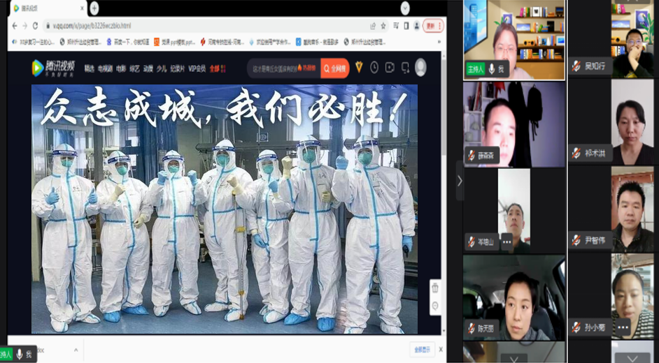Open the 百度一下 bookmark

[128, 42]
